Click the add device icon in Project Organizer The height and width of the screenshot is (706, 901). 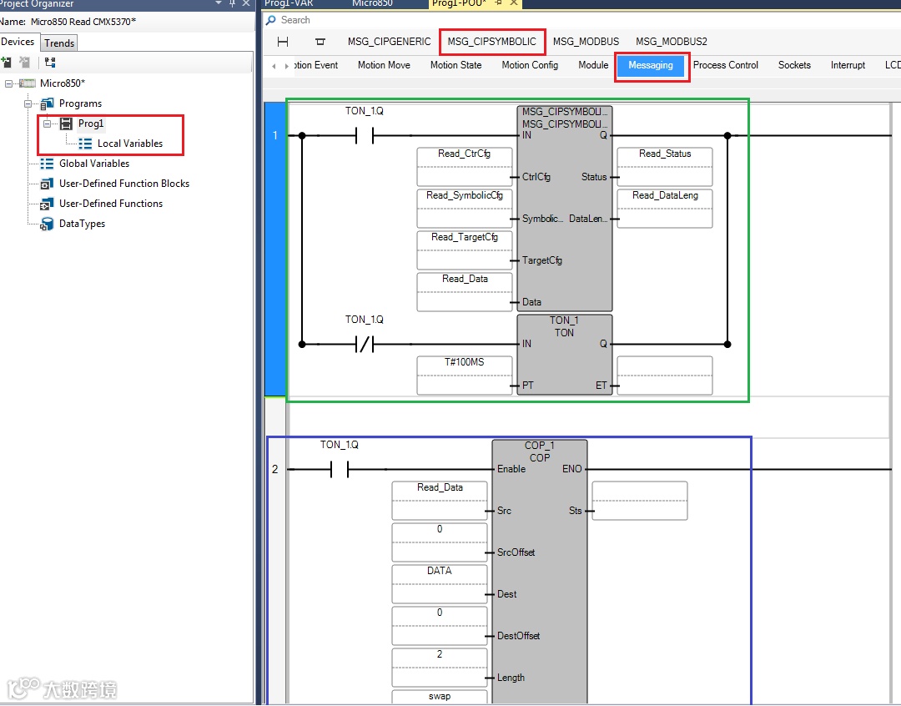click(7, 62)
